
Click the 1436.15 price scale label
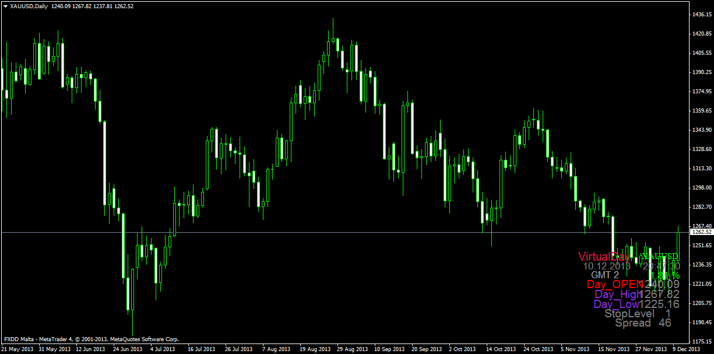[701, 14]
